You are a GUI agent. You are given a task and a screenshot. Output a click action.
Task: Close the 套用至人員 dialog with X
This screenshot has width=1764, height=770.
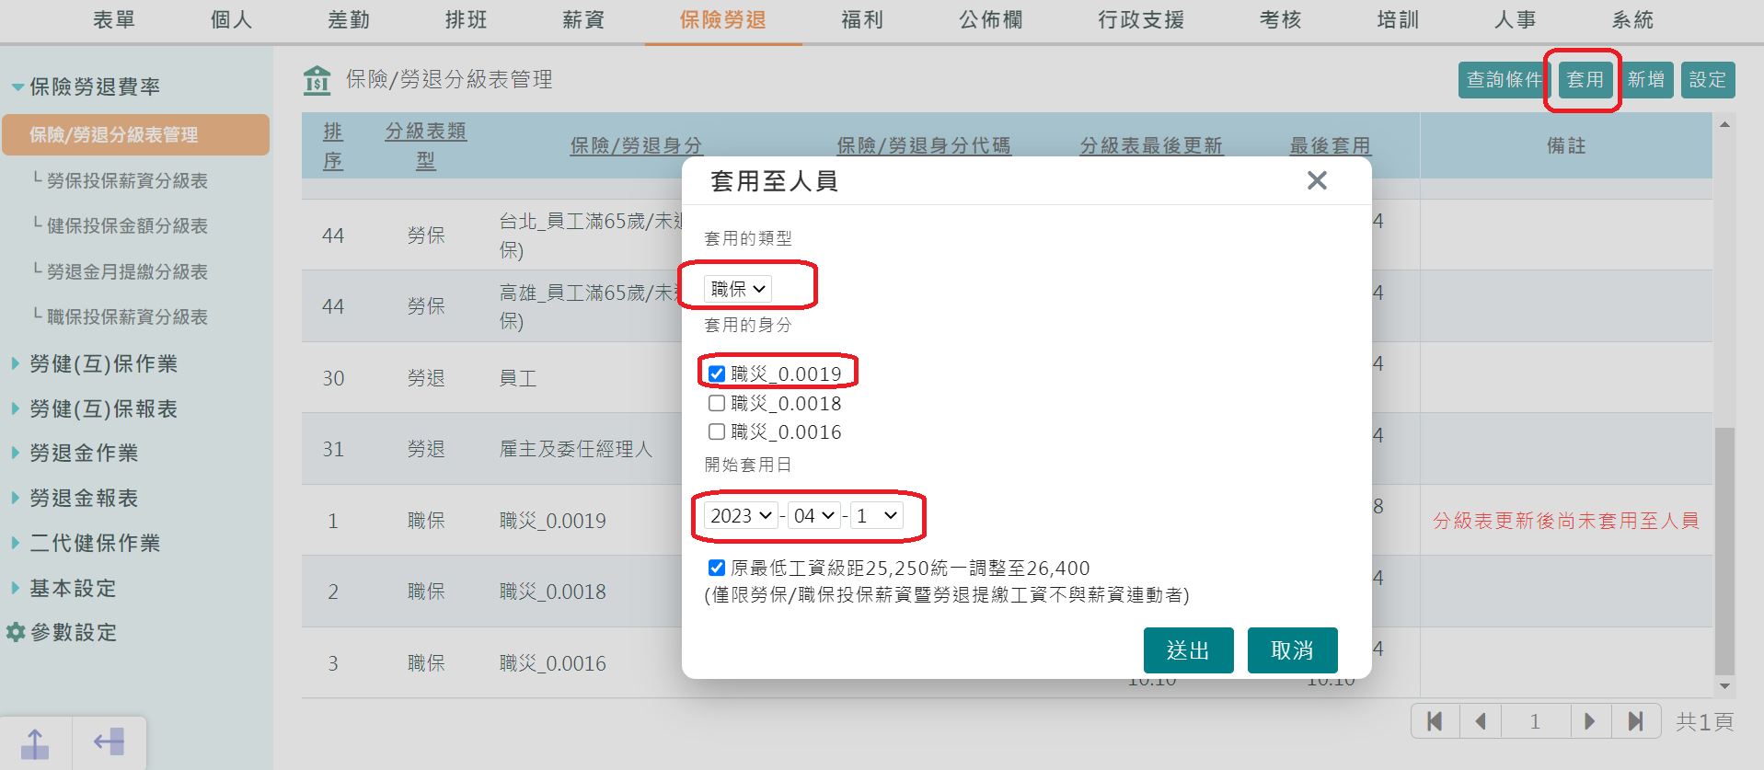point(1317,180)
